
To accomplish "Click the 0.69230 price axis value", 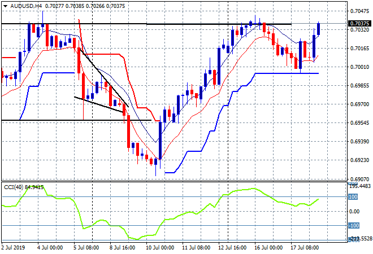I will point(360,160).
